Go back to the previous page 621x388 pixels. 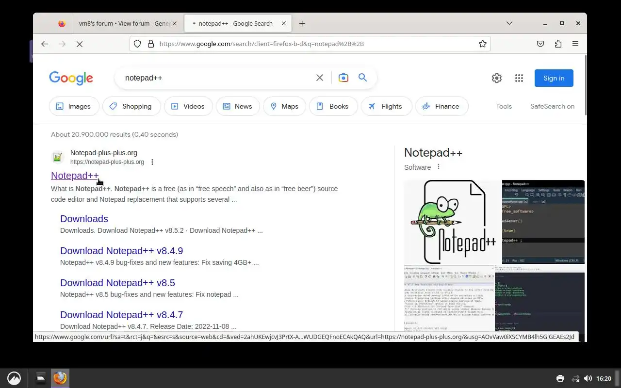[45, 44]
